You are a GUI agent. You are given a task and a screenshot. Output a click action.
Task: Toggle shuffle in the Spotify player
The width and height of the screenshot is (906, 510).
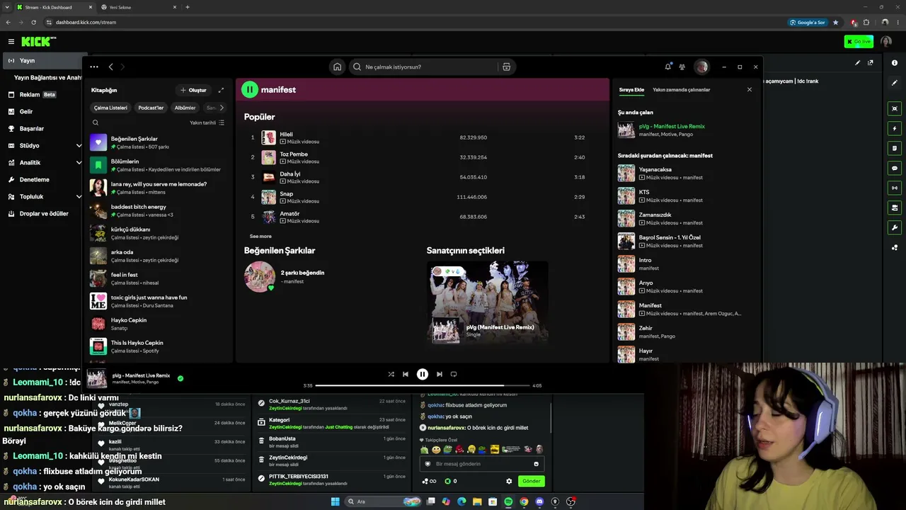[x=391, y=374]
